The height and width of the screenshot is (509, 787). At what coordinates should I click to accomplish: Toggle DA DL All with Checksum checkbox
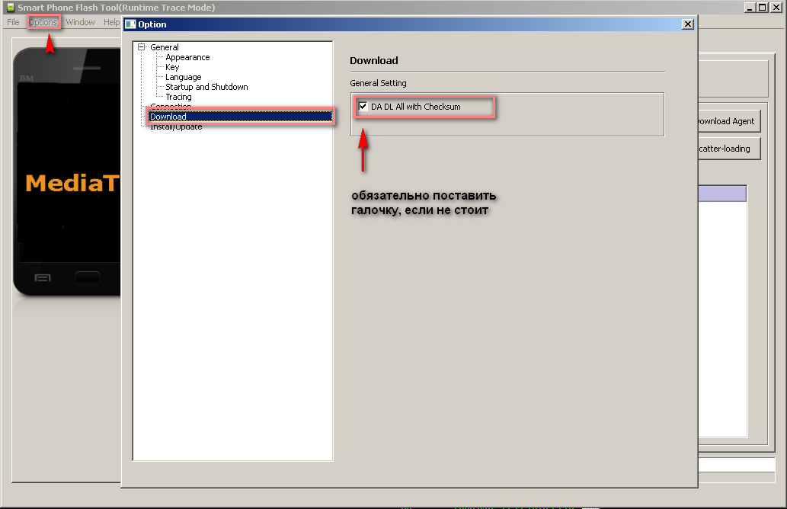(363, 107)
